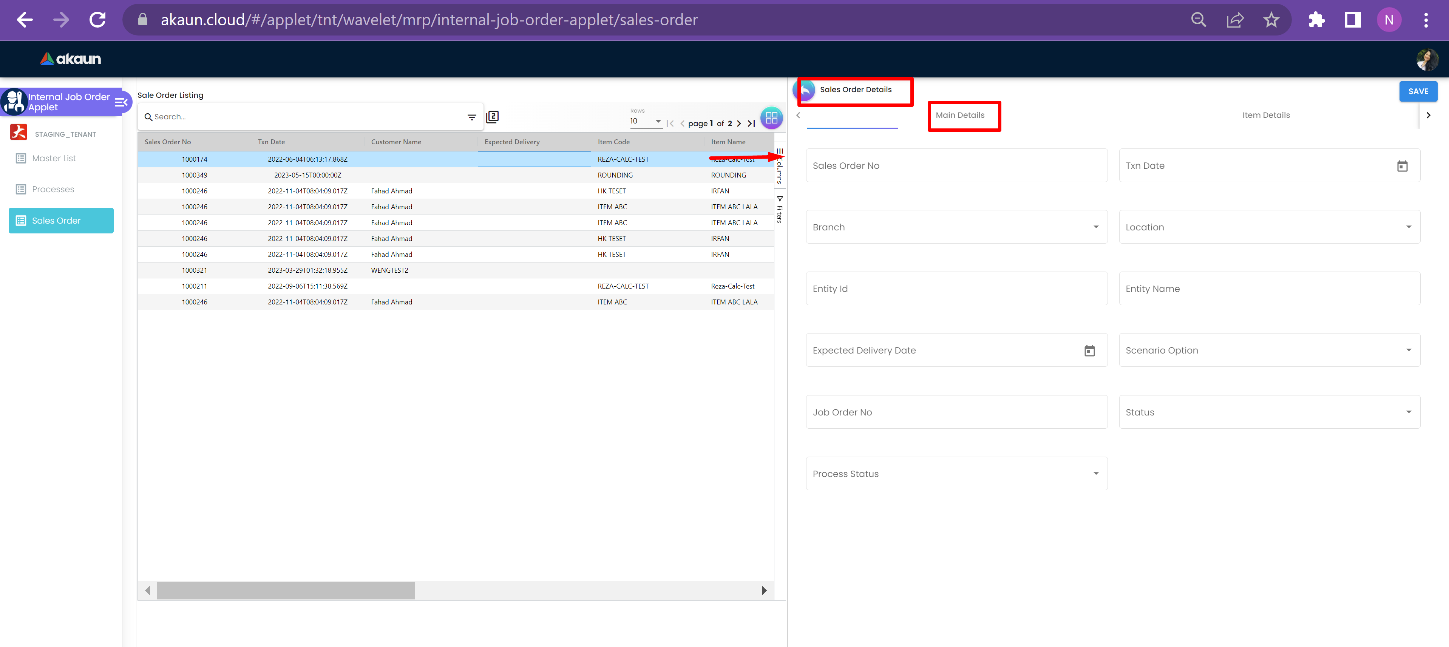The height and width of the screenshot is (647, 1449).
Task: Switch to the Item Details tab
Action: click(x=1266, y=115)
